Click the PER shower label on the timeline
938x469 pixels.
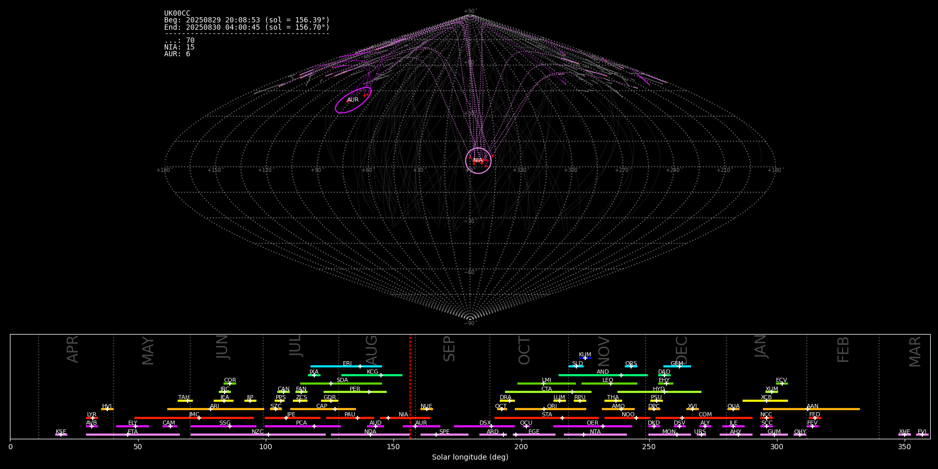click(x=355, y=389)
